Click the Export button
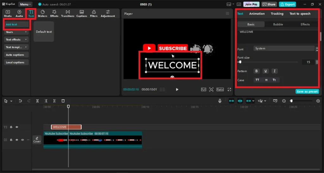324x173 pixels. tap(287, 4)
